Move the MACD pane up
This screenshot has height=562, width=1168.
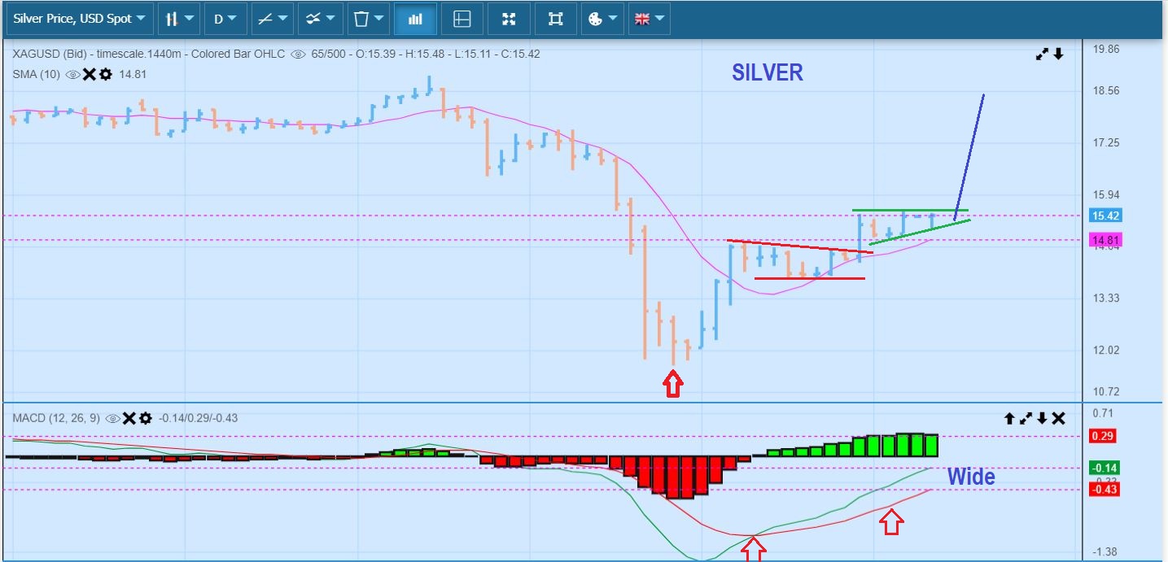1009,418
